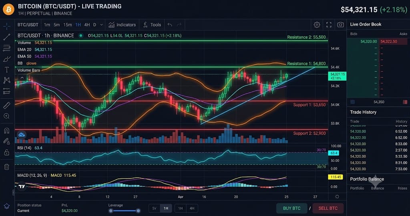Image resolution: width=410 pixels, height=216 pixels.
Task: Click the Resistance 2: 55,500 level label
Action: pos(306,37)
